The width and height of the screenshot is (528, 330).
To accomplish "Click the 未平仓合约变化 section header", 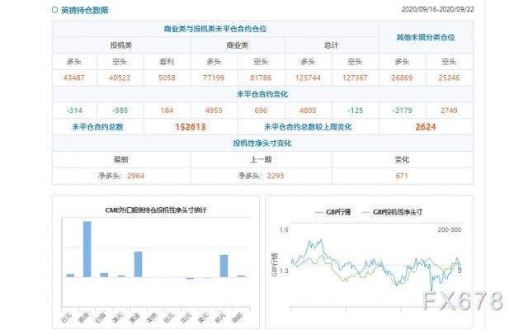I will pyautogui.click(x=262, y=94).
